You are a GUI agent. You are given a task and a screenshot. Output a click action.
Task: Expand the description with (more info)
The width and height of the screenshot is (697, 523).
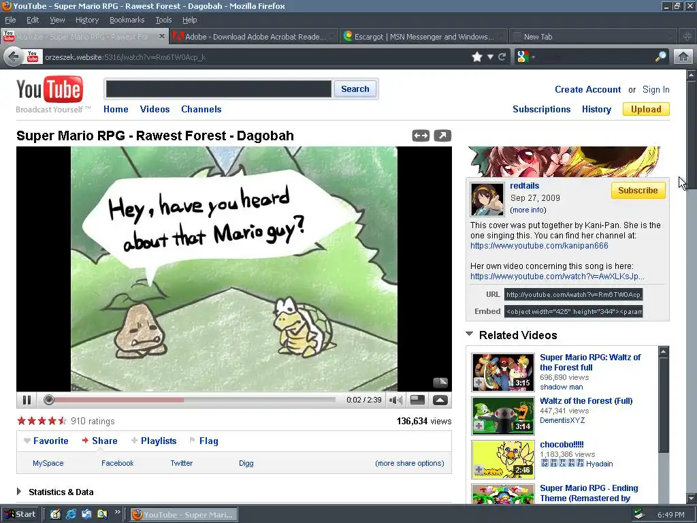528,210
